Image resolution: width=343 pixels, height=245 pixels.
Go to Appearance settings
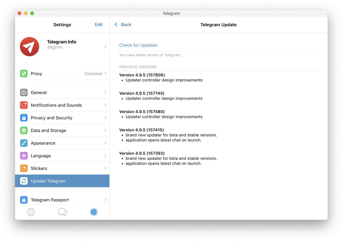[62, 143]
